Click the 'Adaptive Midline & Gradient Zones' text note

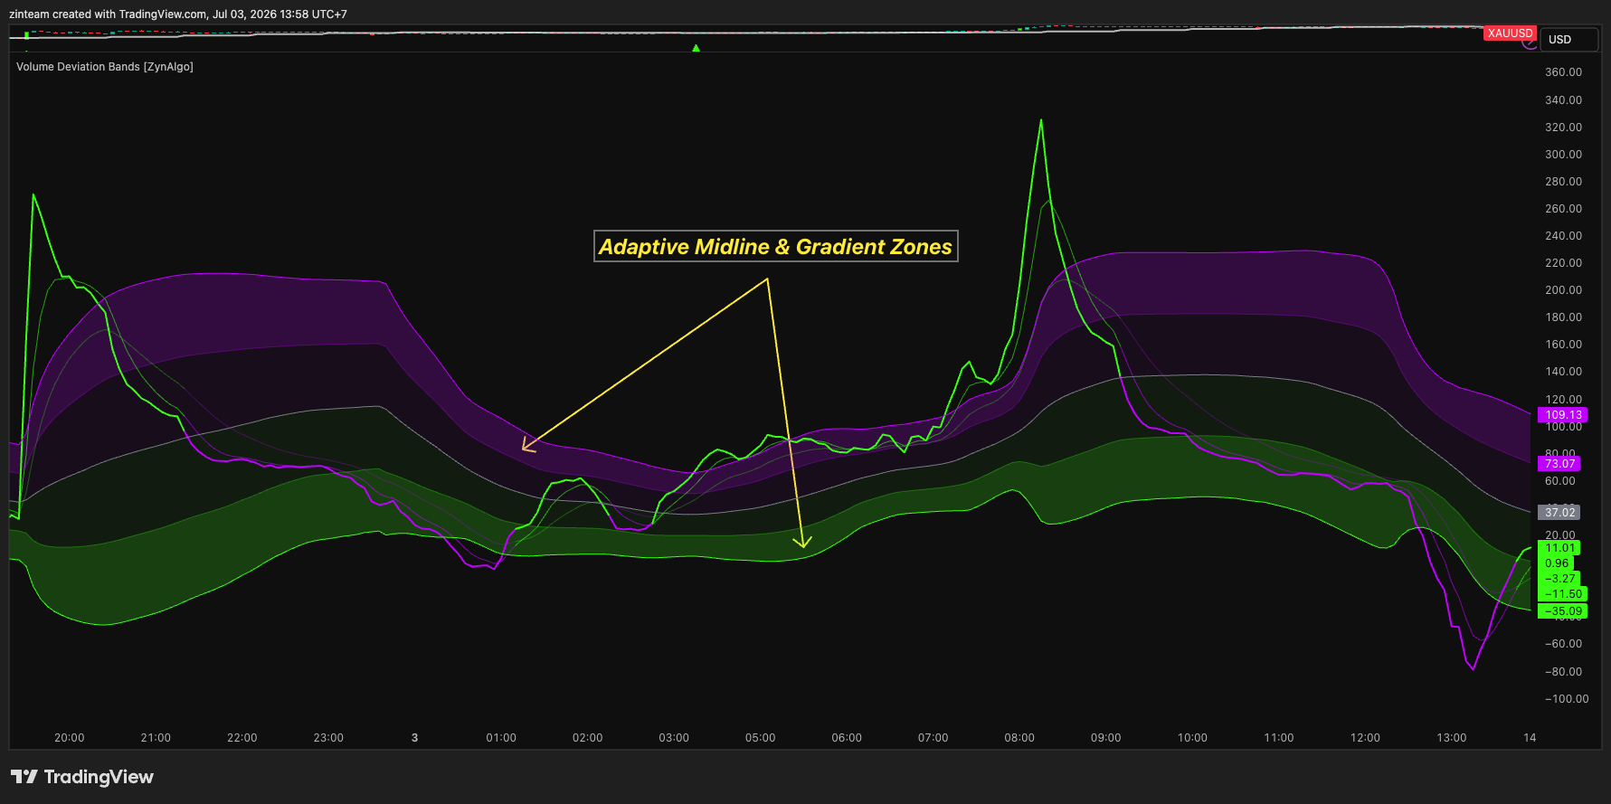tap(776, 246)
